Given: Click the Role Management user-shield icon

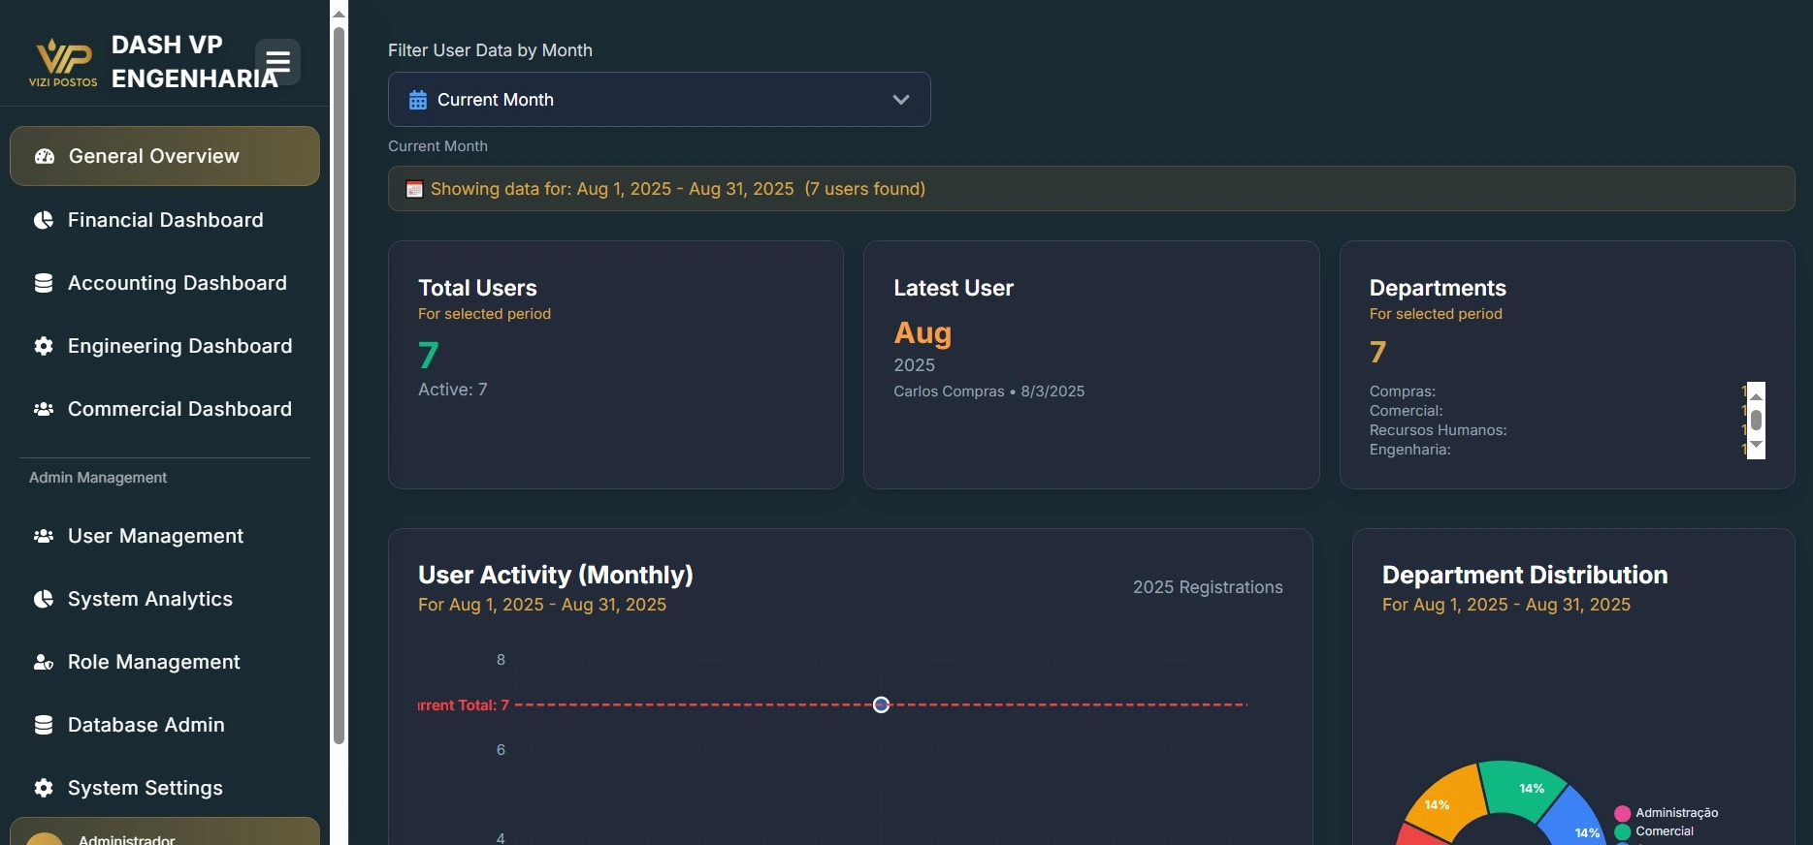Looking at the screenshot, I should click(x=44, y=662).
